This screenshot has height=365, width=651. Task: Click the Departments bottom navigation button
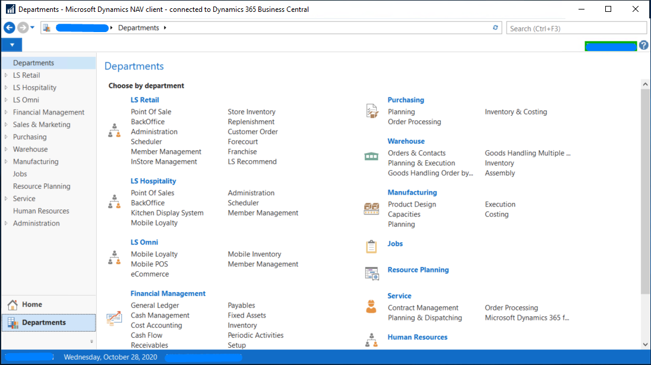49,323
